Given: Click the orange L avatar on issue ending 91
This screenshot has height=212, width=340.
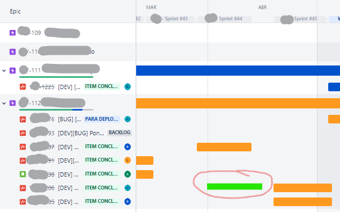Looking at the screenshot, I should 128,160.
